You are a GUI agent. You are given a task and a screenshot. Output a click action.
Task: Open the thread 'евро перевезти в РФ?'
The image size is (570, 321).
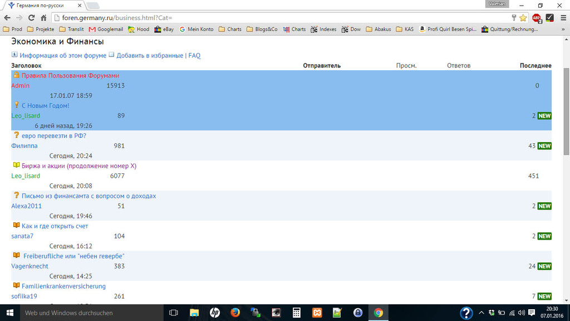(54, 135)
